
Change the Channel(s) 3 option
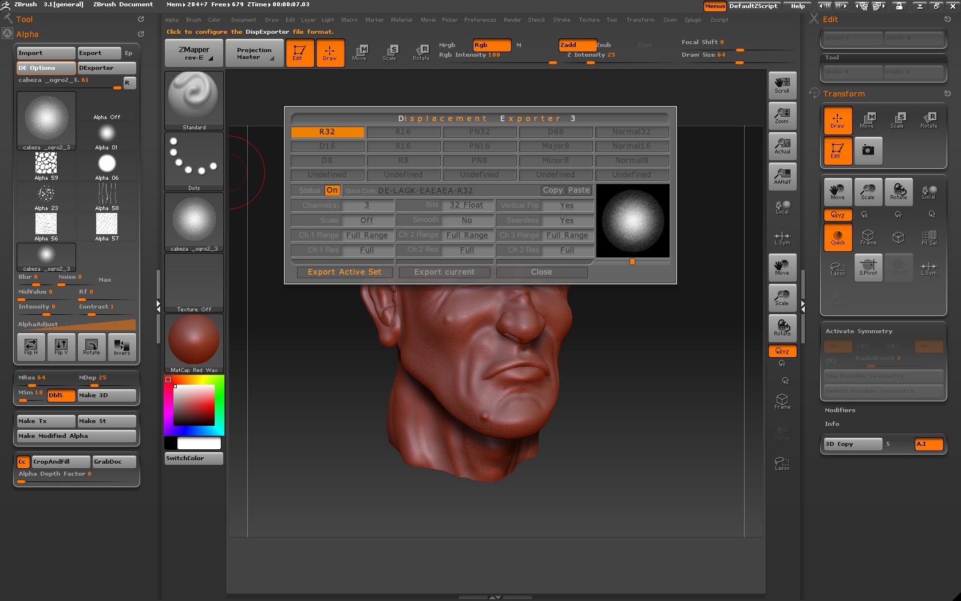click(x=367, y=205)
